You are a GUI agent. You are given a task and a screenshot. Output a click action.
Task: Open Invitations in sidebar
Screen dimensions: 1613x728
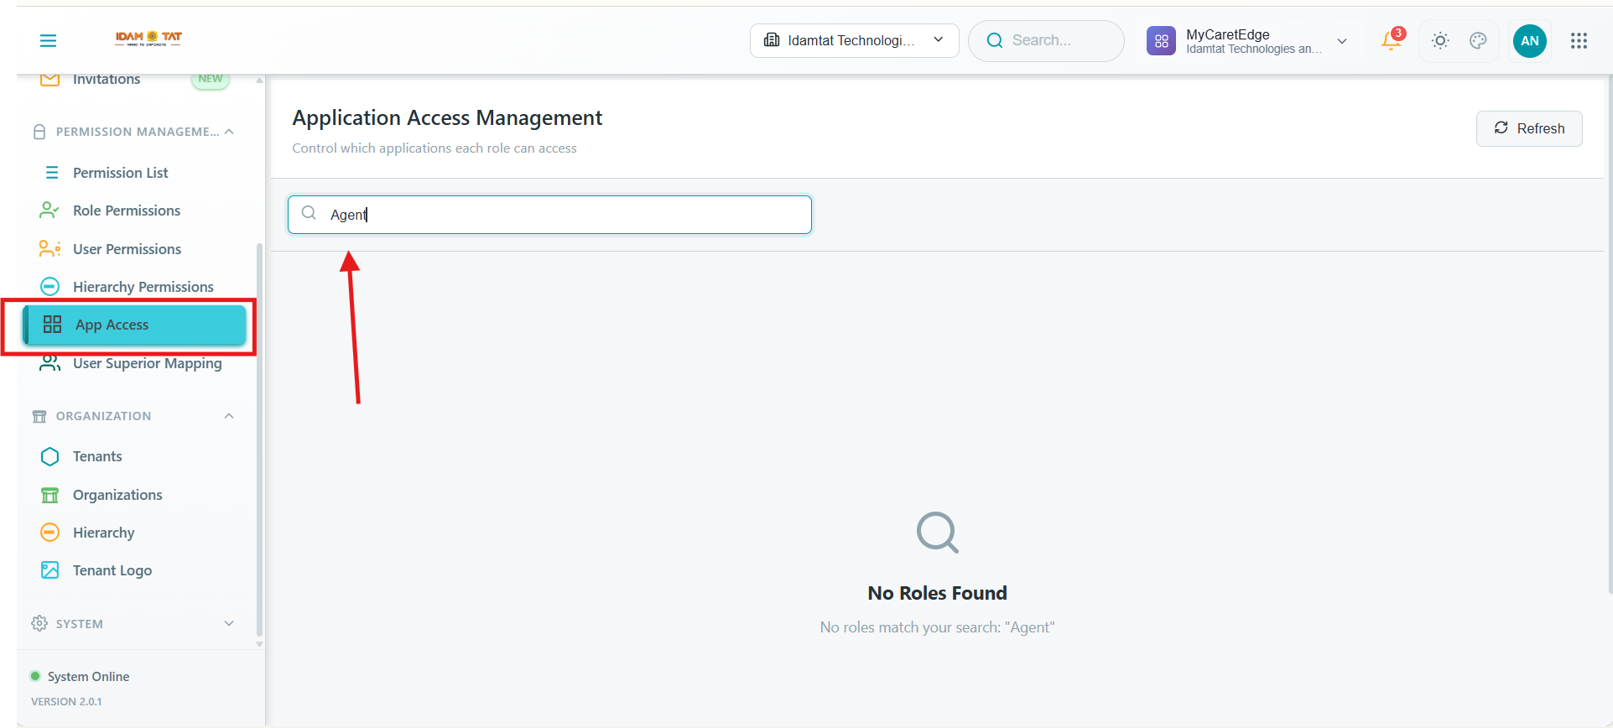tap(107, 80)
